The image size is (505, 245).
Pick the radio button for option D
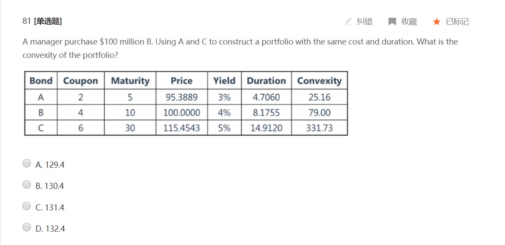click(x=27, y=227)
